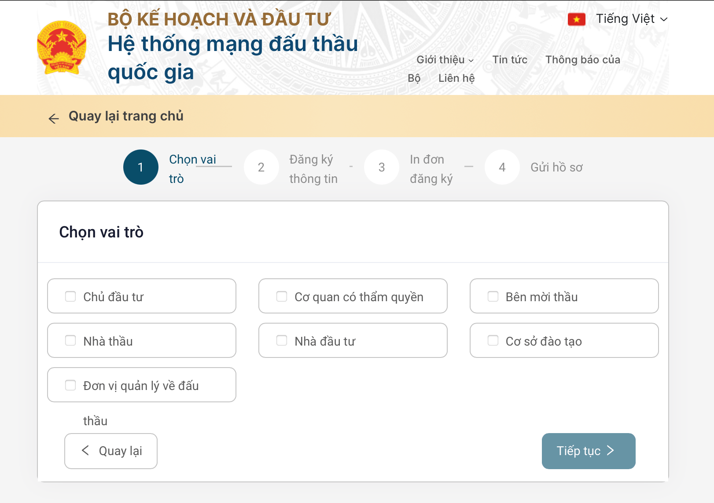Click step circle 4 Gửi hồ sơ
Screen dimensions: 714x503
point(501,167)
